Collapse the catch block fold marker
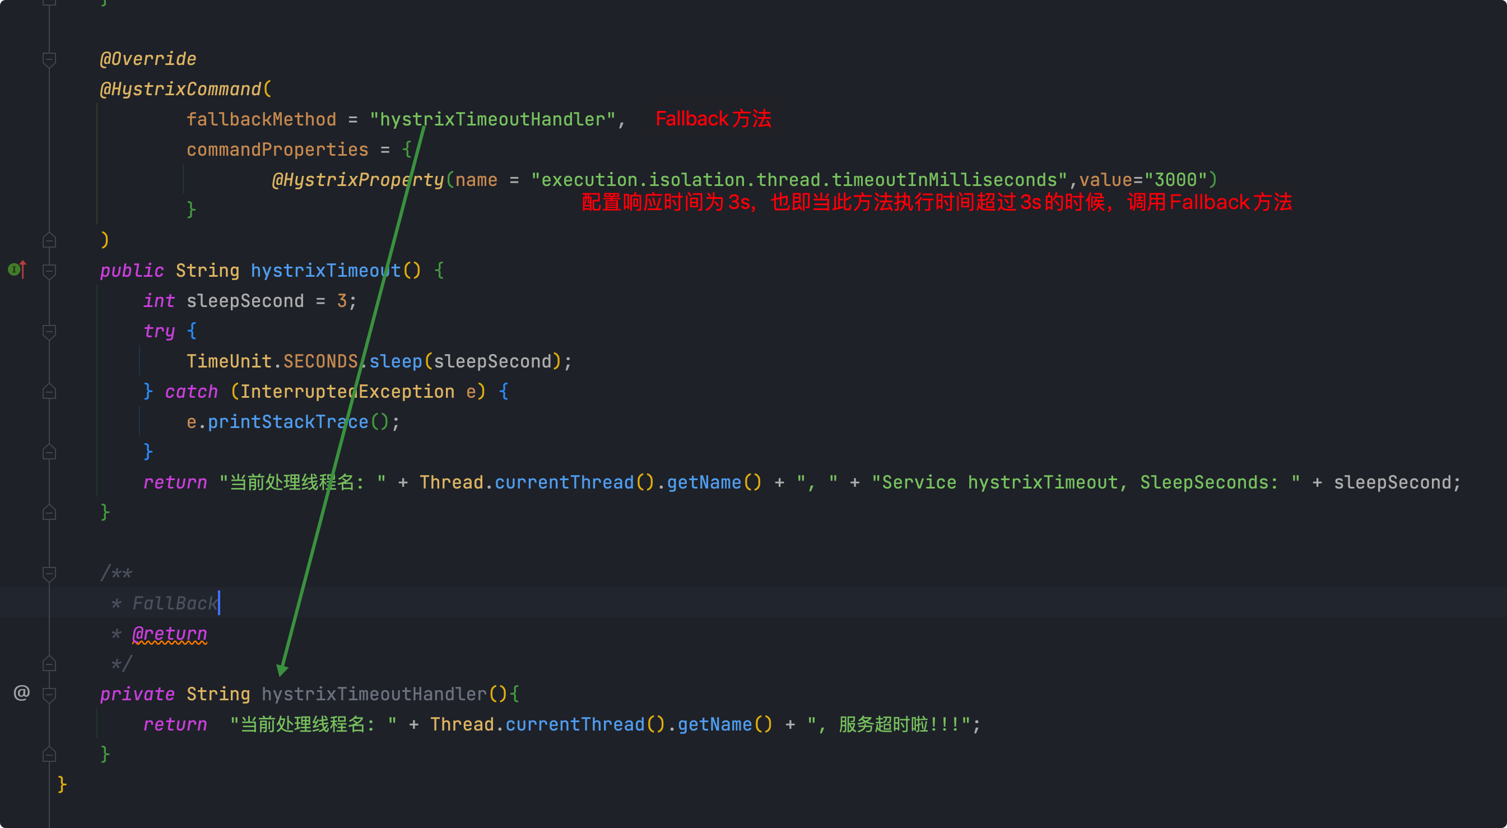 pyautogui.click(x=49, y=392)
